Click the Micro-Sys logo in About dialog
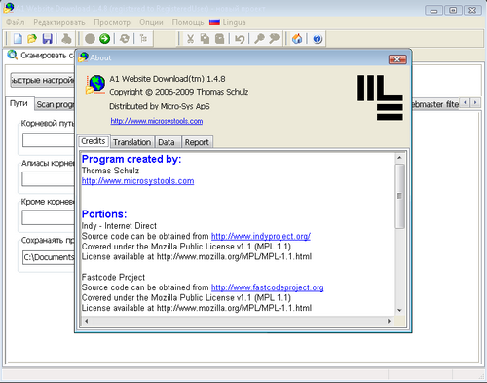487x383 pixels. tap(380, 97)
